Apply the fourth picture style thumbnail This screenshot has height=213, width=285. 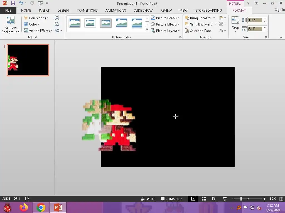121,23
